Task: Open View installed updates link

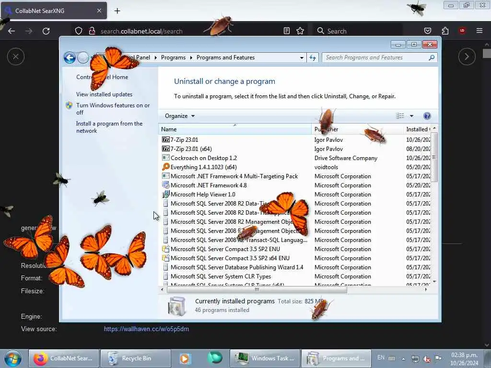Action: coord(104,94)
